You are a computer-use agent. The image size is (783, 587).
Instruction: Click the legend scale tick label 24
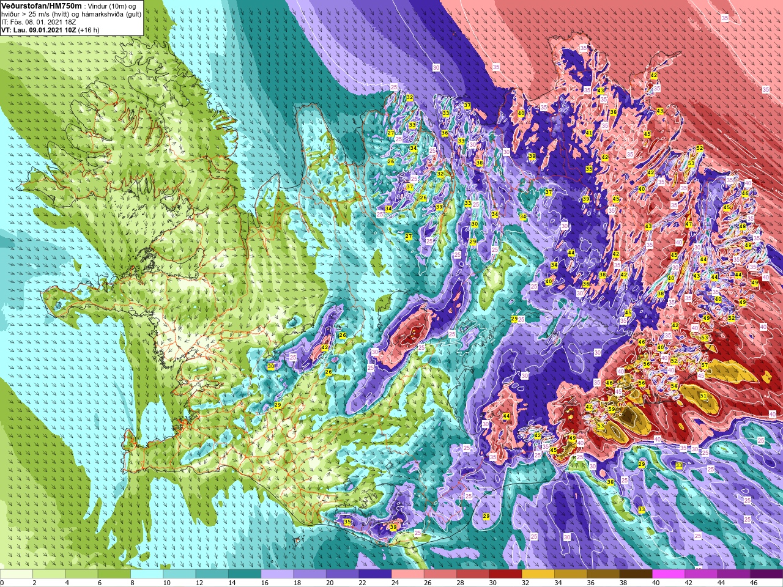(395, 583)
